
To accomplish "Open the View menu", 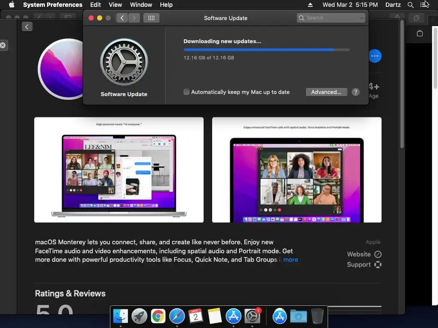I will click(115, 5).
